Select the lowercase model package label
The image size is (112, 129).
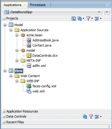click(x=31, y=50)
